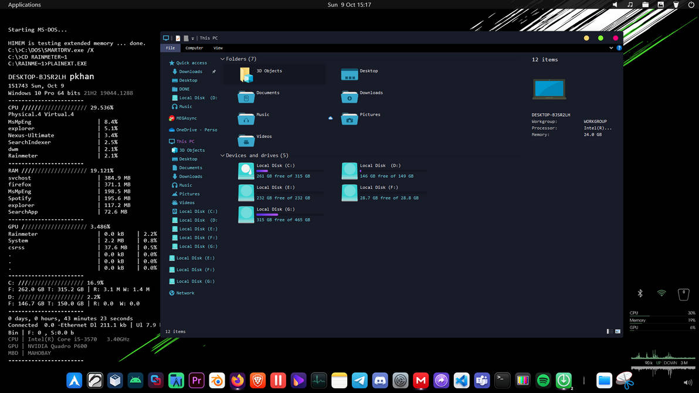The image size is (699, 393).
Task: Open the Computer ribbon tab
Action: pos(194,48)
